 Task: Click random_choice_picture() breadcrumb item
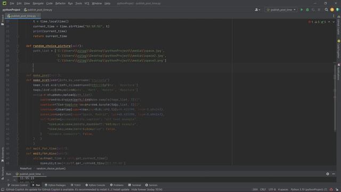click(x=51, y=169)
